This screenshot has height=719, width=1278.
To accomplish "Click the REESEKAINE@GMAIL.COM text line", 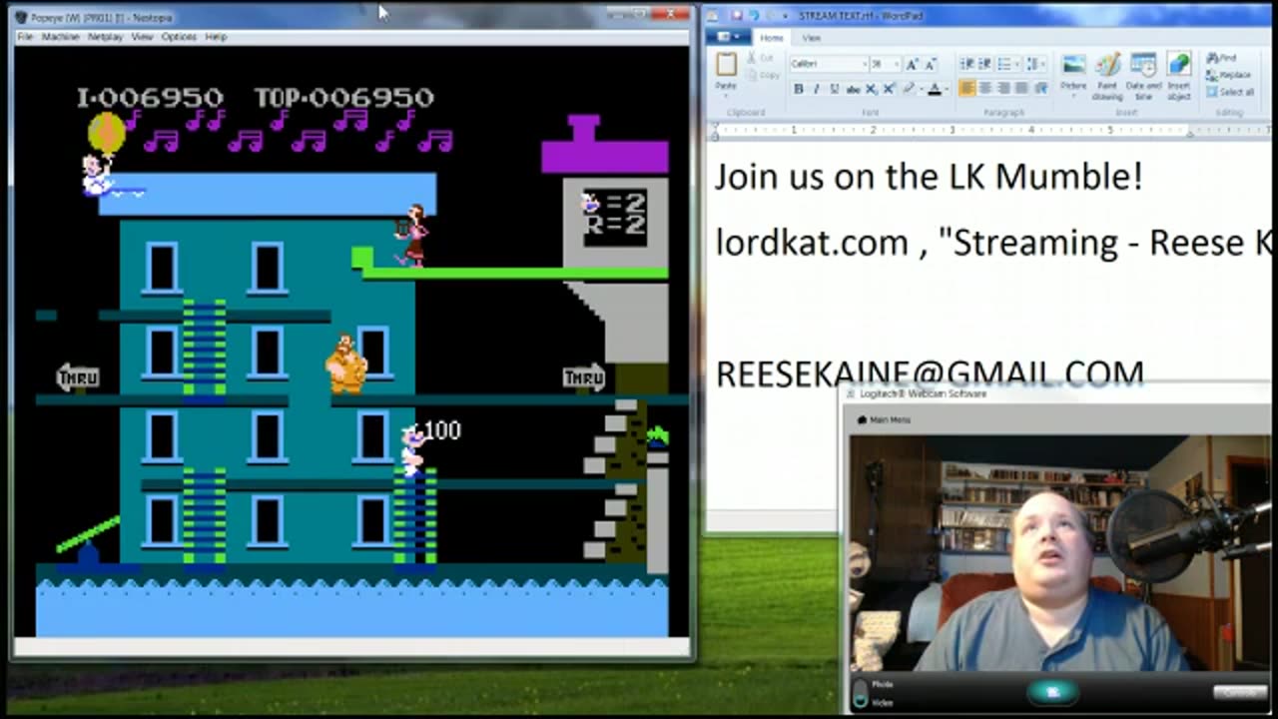I will (930, 373).
